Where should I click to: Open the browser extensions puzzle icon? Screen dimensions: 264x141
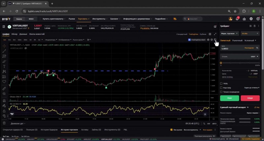[244, 11]
